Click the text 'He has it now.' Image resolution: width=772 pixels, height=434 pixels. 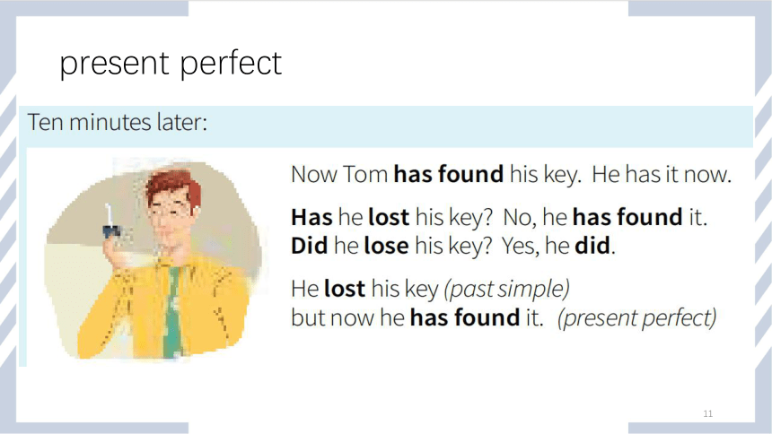(x=662, y=174)
